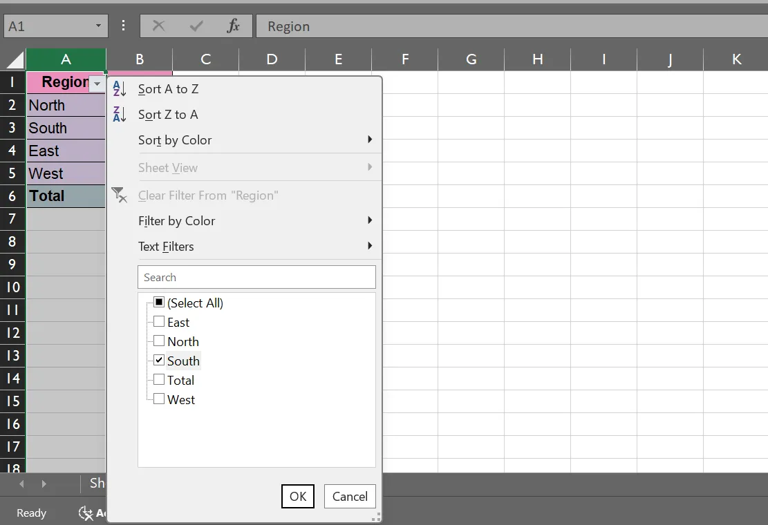Click cell A5 containing West
Screen dimensions: 768x525
point(66,173)
